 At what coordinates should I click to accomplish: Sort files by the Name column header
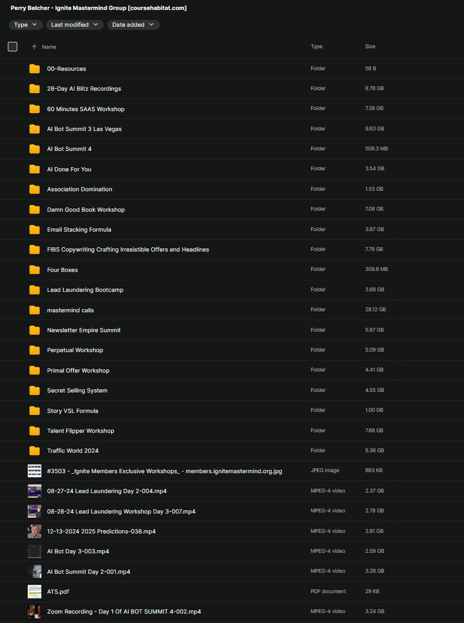click(x=49, y=47)
